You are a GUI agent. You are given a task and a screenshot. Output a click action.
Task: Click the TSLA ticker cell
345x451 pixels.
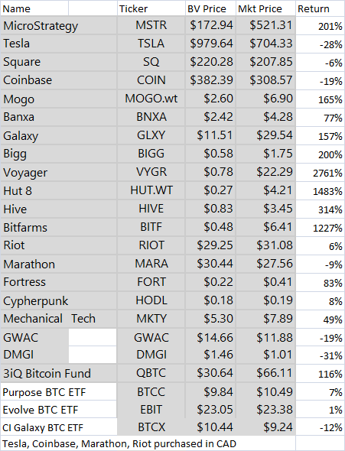pos(151,44)
